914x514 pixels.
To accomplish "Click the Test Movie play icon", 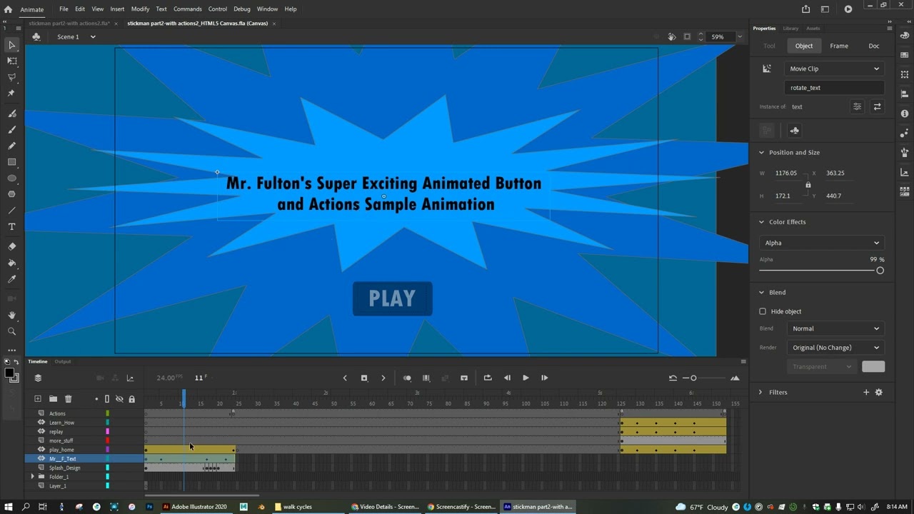I will (848, 9).
